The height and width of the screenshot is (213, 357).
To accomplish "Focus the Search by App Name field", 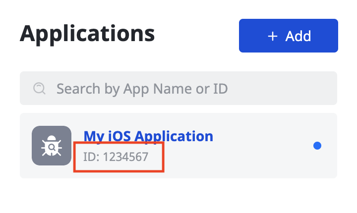I will pos(178,89).
